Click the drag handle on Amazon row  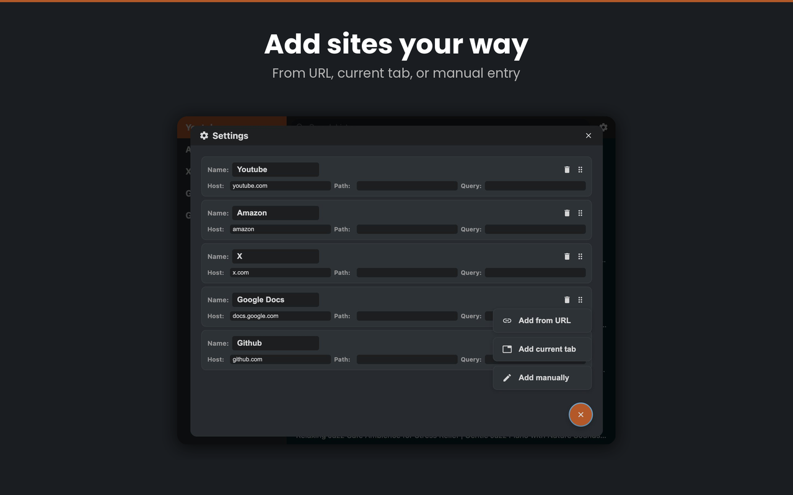tap(581, 213)
